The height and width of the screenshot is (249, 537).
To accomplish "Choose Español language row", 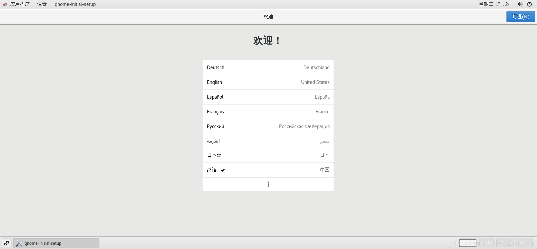I will tap(268, 97).
